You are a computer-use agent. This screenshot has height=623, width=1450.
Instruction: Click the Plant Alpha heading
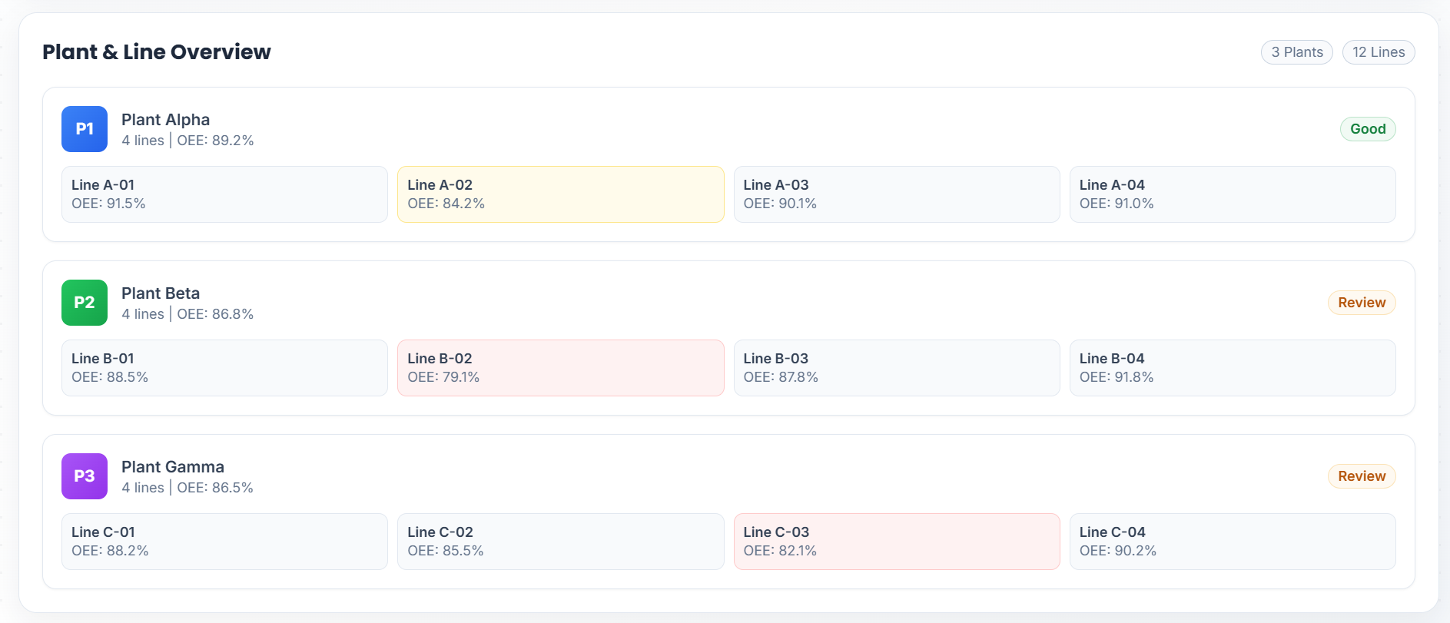pos(165,120)
